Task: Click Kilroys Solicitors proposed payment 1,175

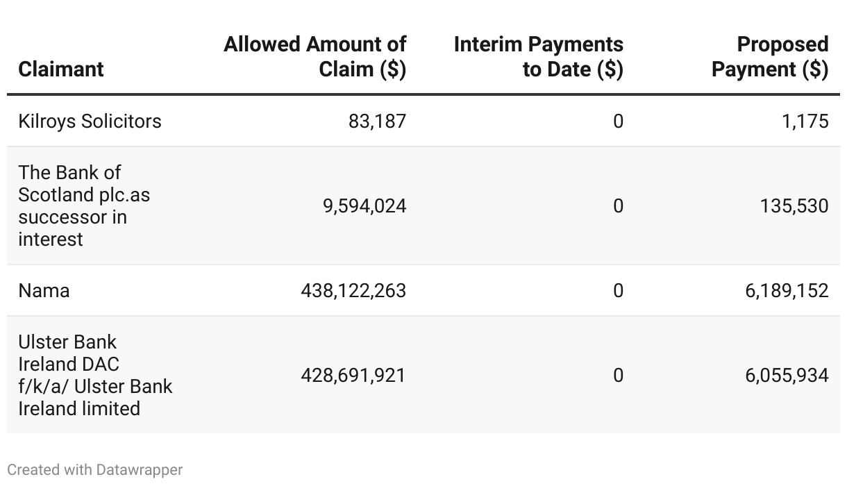Action: (805, 121)
